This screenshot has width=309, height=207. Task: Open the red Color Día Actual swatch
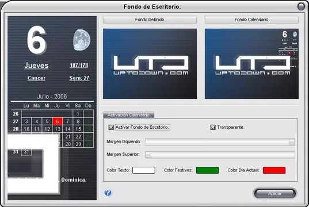(x=274, y=170)
